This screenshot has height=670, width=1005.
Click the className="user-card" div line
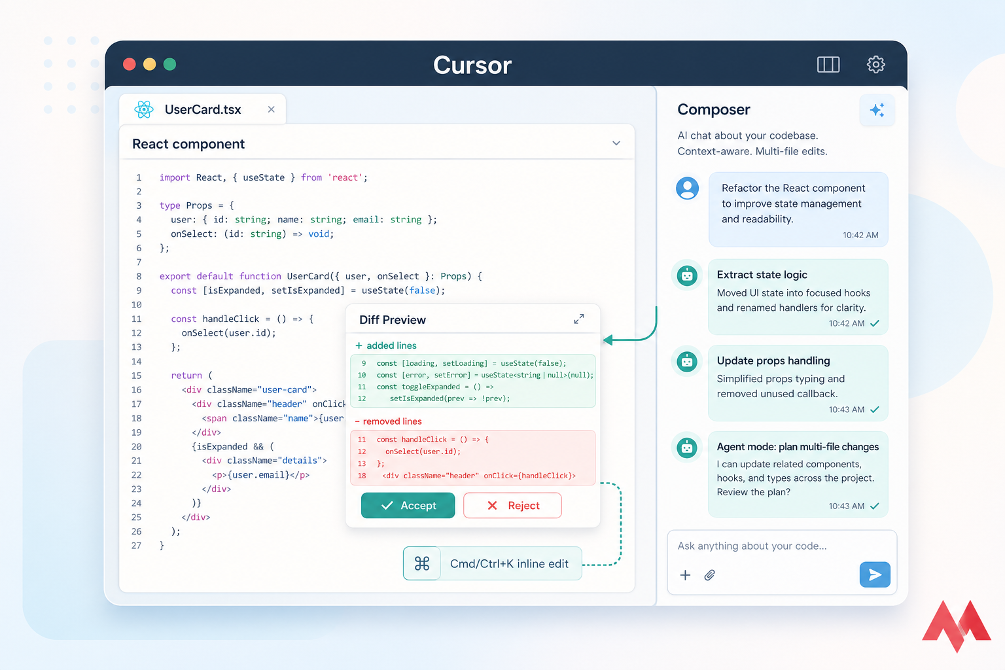point(249,390)
